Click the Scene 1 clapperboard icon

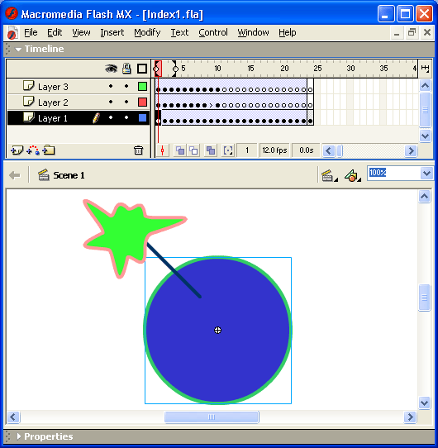44,175
